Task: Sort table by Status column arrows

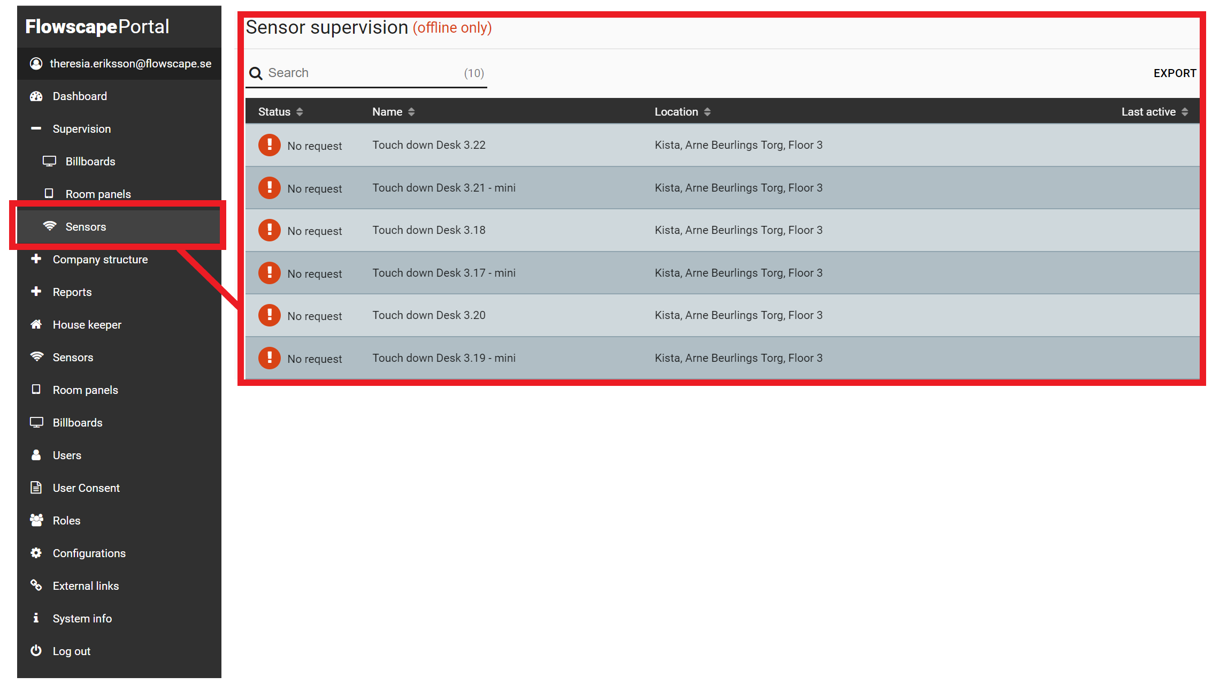Action: tap(300, 112)
